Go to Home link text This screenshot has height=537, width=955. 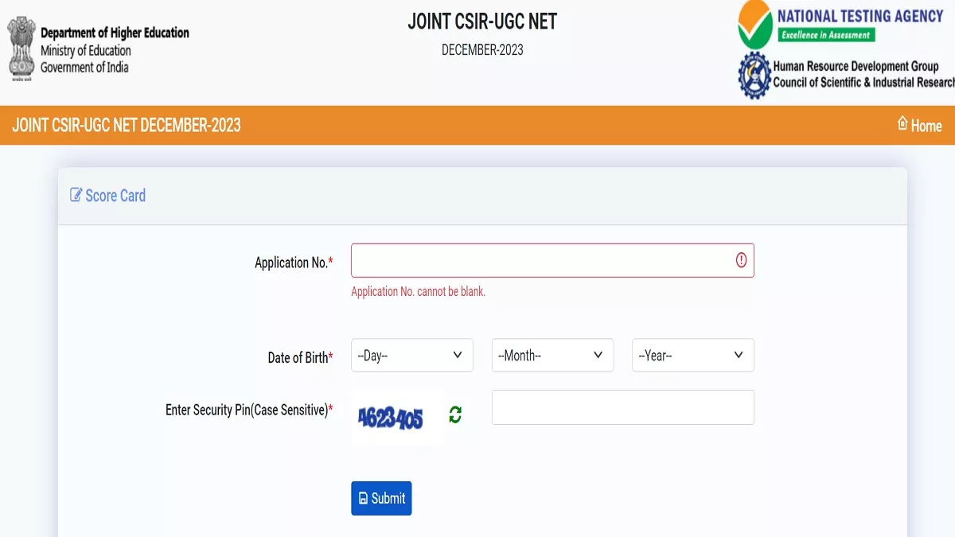926,126
